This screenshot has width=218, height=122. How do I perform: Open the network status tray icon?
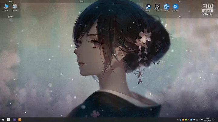[197, 120]
